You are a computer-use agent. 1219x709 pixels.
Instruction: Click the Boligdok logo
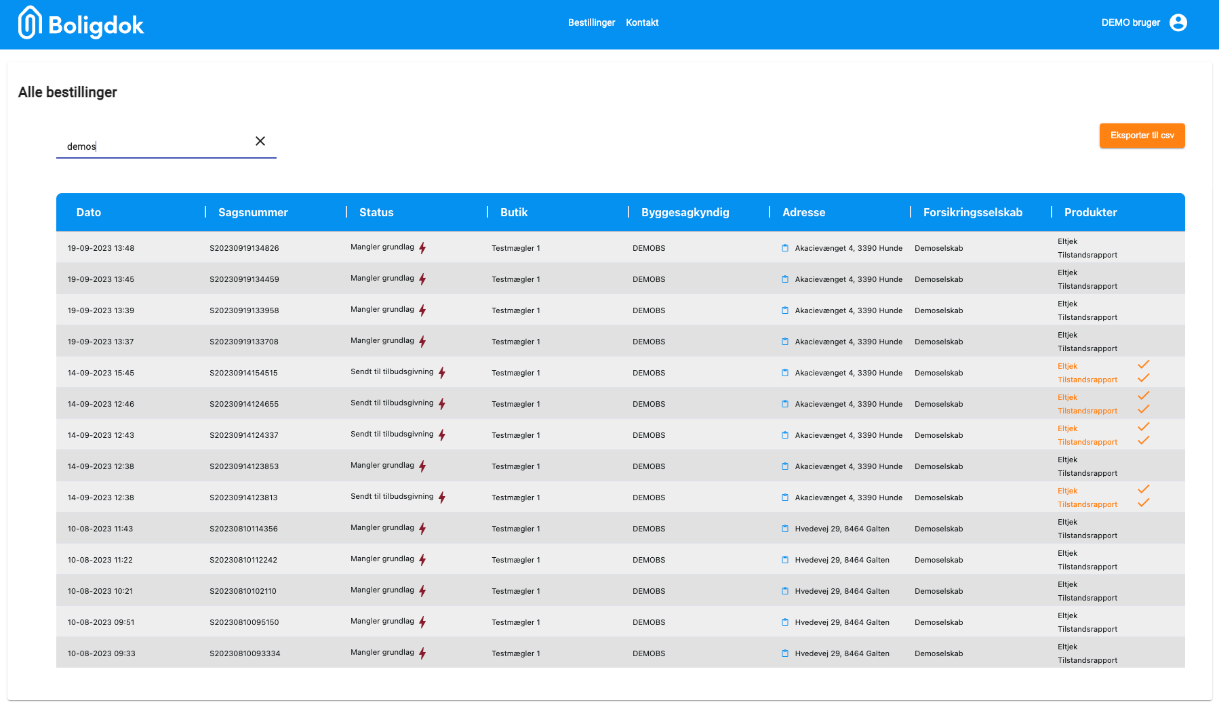click(x=81, y=23)
